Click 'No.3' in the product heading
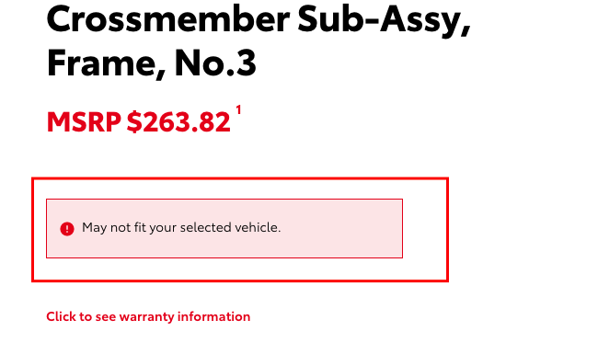 215,63
